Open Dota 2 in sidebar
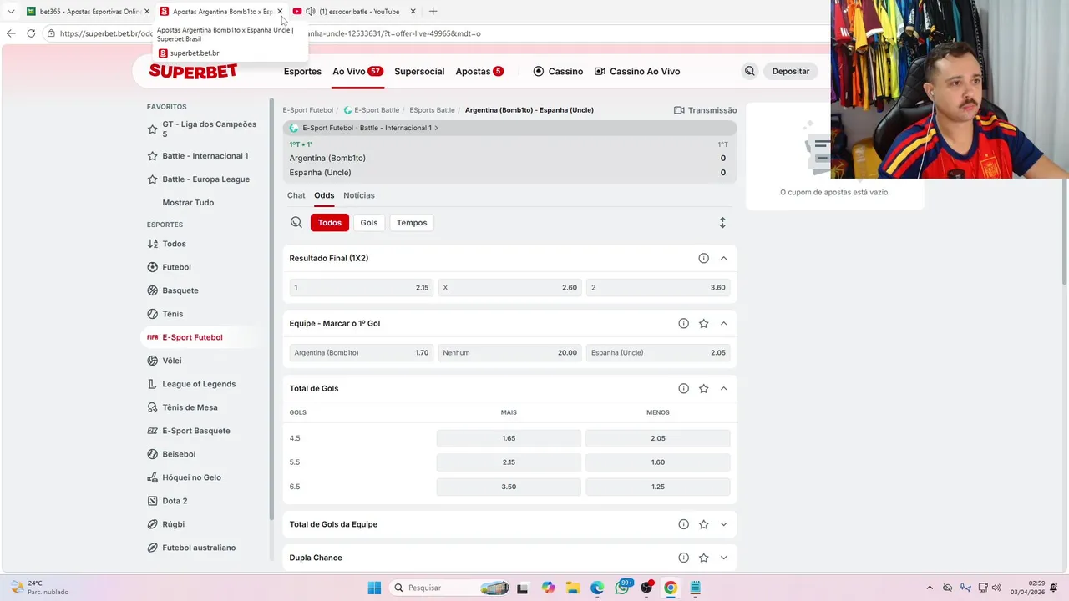This screenshot has width=1069, height=601. click(175, 501)
